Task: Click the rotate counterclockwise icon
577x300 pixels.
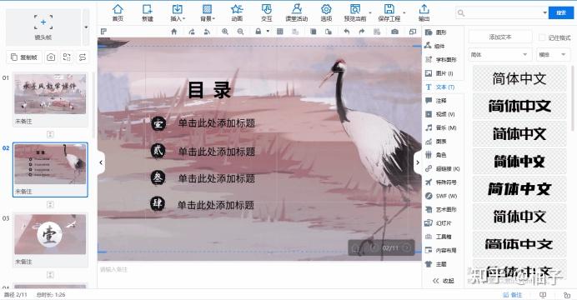Action: pyautogui.click(x=207, y=32)
